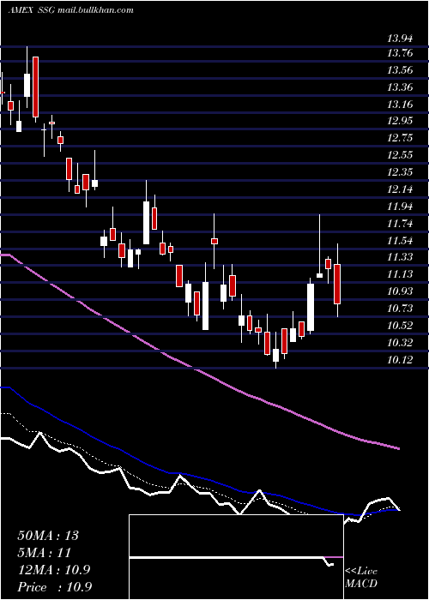Screen dimensions: 429x600
Task: Click the 12MA : 10.9 indicator text
Action: tap(54, 570)
